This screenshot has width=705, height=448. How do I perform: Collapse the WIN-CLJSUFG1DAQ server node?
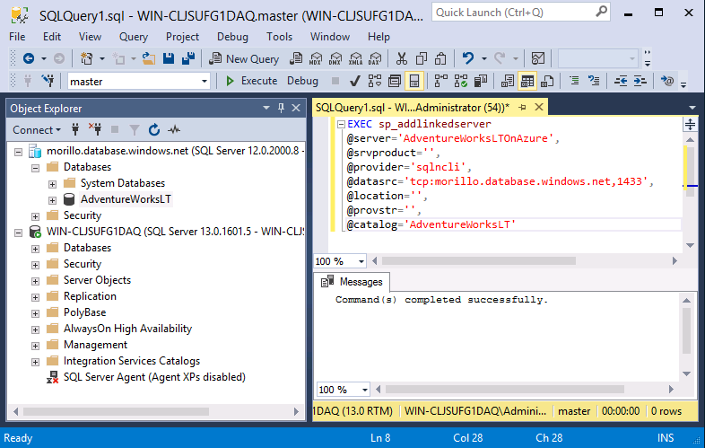[x=19, y=233]
